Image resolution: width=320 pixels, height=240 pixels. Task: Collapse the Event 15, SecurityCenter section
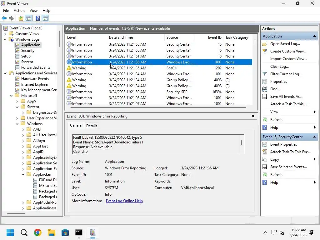314,137
